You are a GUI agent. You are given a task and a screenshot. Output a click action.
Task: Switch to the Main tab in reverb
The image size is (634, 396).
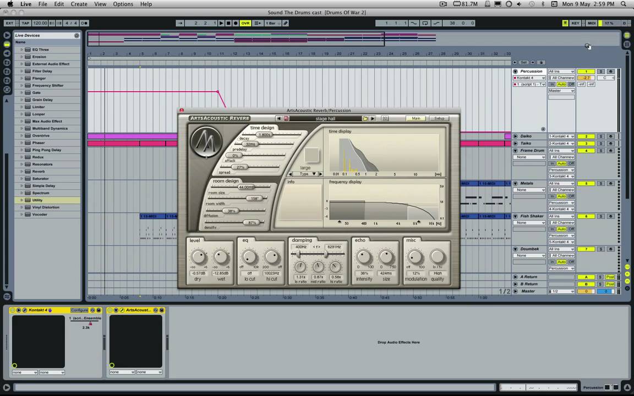[x=416, y=118]
